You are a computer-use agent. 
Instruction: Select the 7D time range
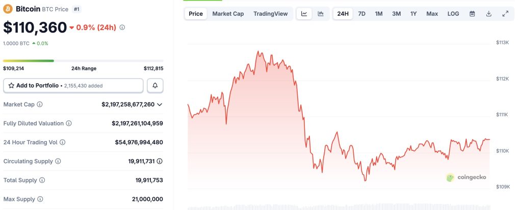click(361, 14)
